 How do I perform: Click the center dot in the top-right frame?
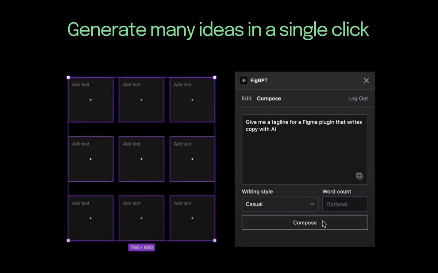click(192, 99)
